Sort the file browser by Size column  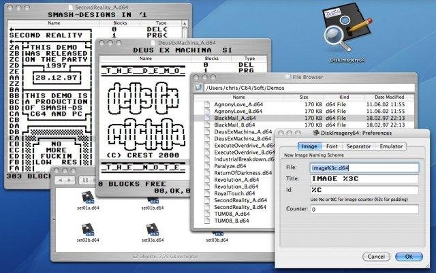coord(303,97)
